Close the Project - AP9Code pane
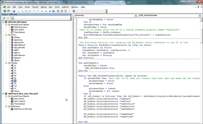The height and width of the screenshot is (124, 203). click(70, 14)
